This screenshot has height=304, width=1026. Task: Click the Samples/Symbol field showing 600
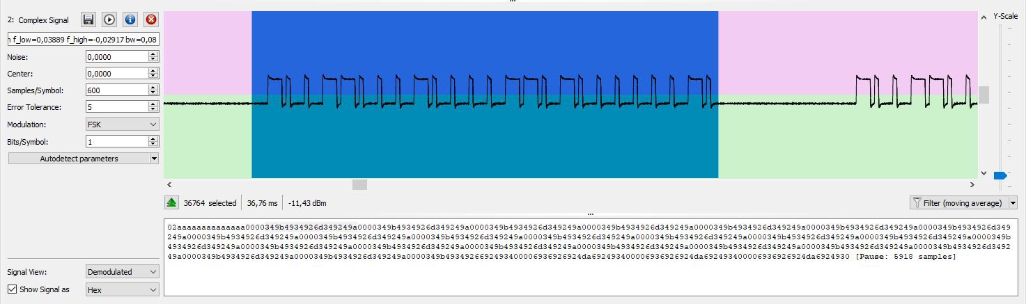tap(116, 90)
